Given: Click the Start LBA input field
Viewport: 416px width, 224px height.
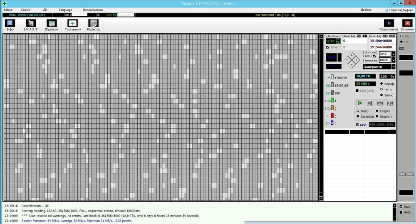Looking at the screenshot, I should coord(355,41).
